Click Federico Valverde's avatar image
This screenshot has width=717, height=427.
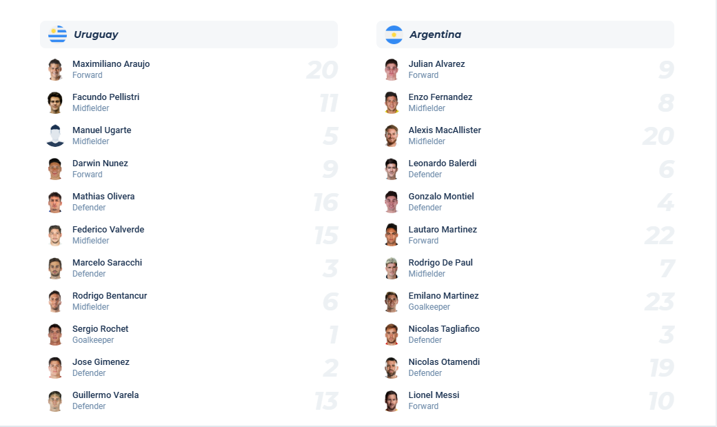pyautogui.click(x=55, y=235)
